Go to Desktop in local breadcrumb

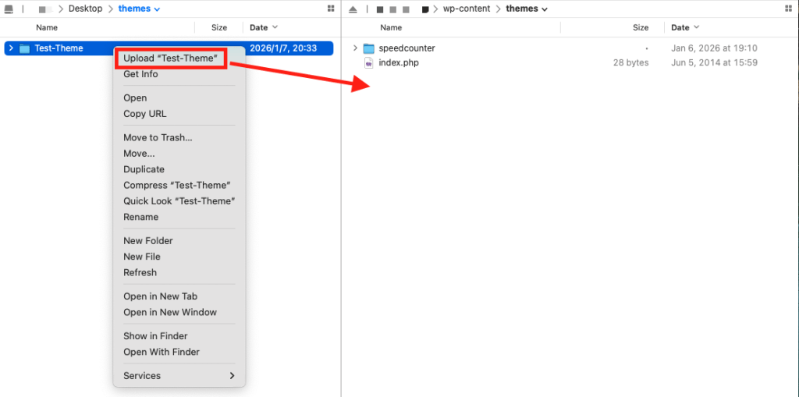[86, 9]
